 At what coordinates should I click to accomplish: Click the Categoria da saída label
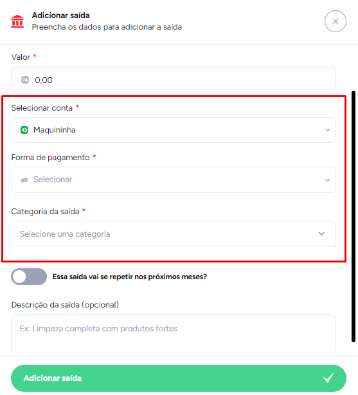click(x=46, y=212)
